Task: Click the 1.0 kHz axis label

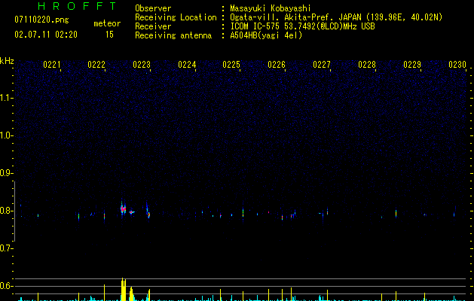Action: click(x=6, y=135)
